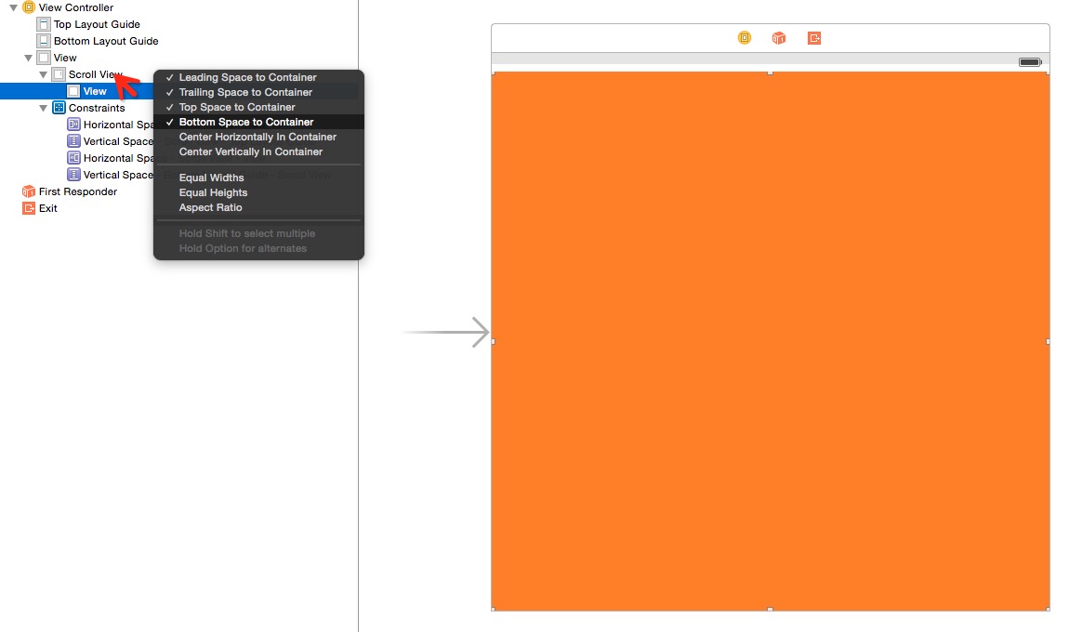The width and height of the screenshot is (1069, 632).
Task: Toggle Trailing Space to Container constraint
Action: [245, 92]
